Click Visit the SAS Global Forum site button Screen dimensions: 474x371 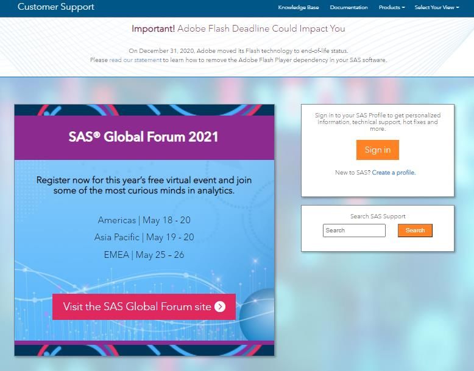click(144, 307)
